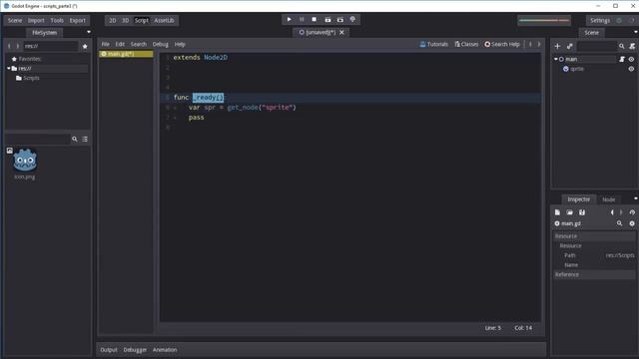Viewport: 639px width, 359px height.
Task: Search properties magnifier in Inspector
Action: coord(619,223)
